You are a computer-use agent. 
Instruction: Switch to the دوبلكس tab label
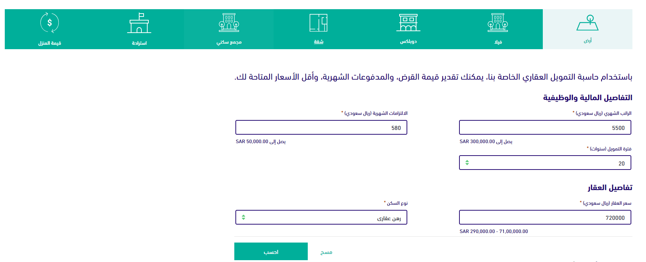point(408,41)
